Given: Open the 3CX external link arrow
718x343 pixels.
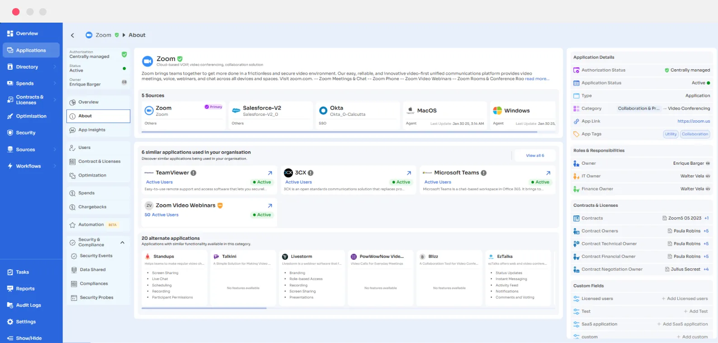Looking at the screenshot, I should [x=409, y=173].
